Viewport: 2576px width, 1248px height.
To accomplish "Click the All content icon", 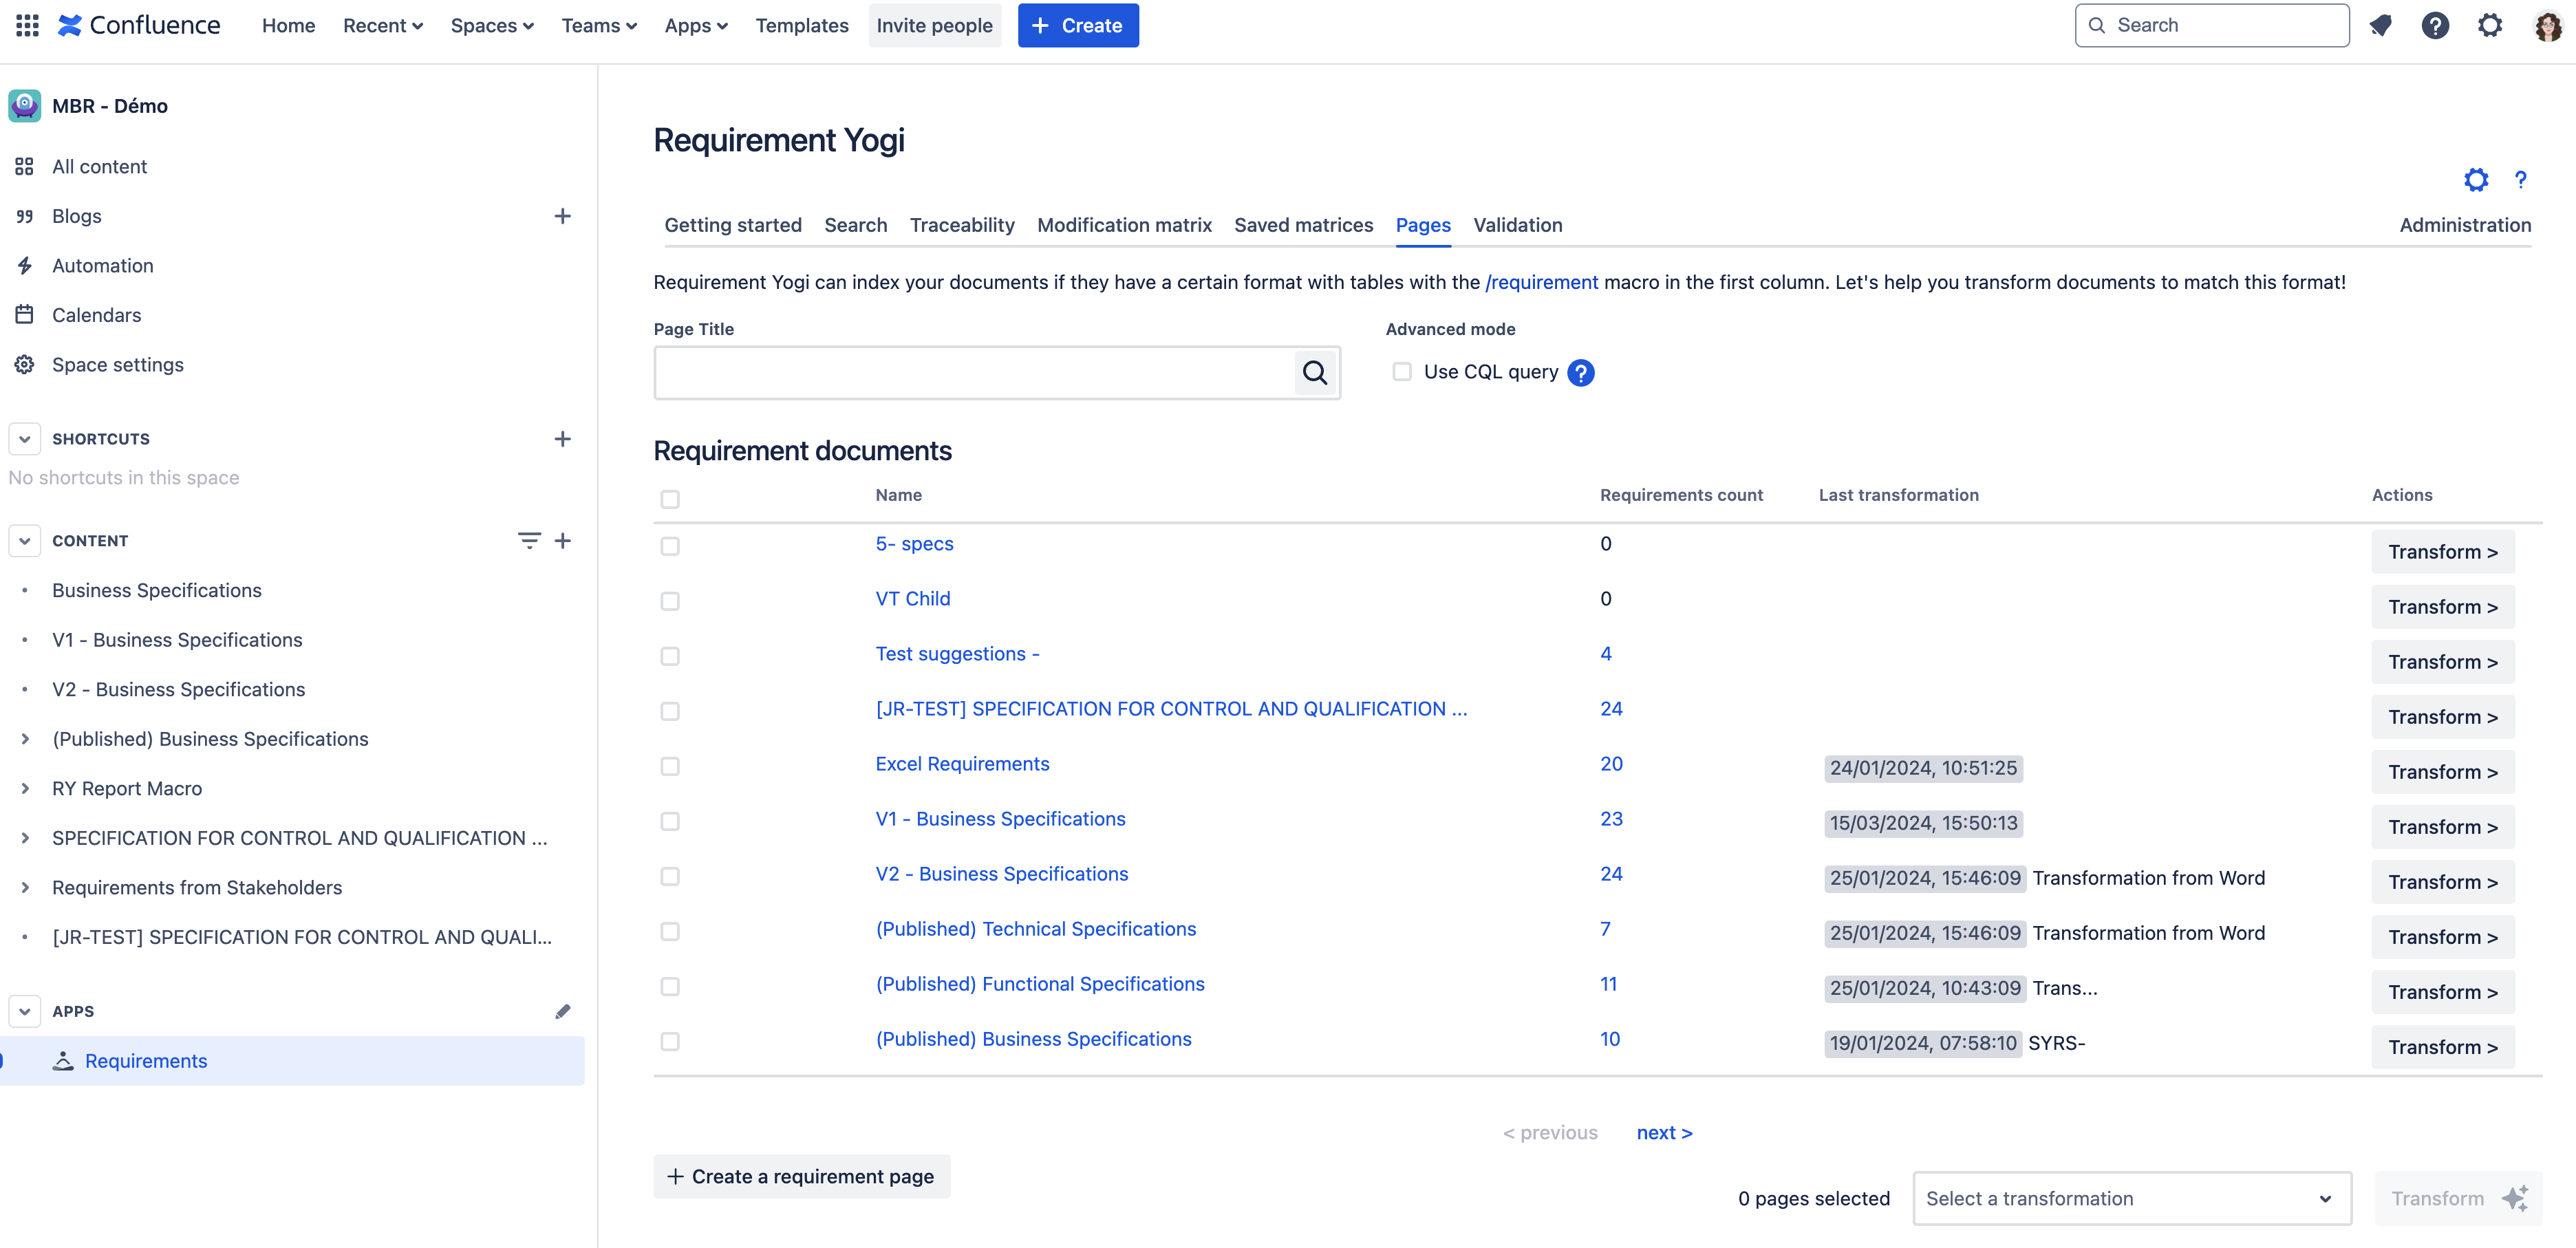I will (x=24, y=166).
